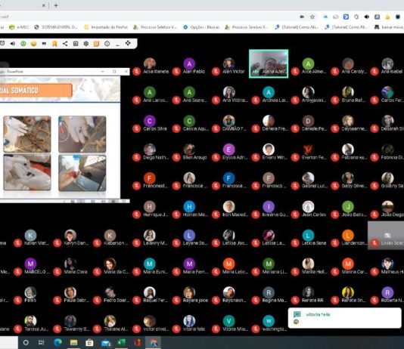The width and height of the screenshot is (404, 349).
Task: Click the blue arrow-box extension icon
Action: tap(346, 17)
